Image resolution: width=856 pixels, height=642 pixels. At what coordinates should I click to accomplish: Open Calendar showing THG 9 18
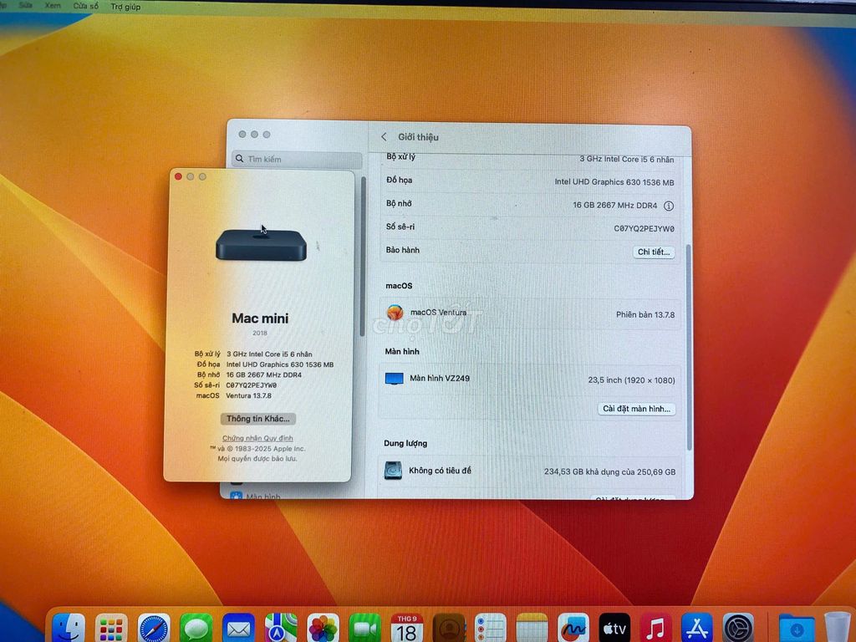[407, 629]
